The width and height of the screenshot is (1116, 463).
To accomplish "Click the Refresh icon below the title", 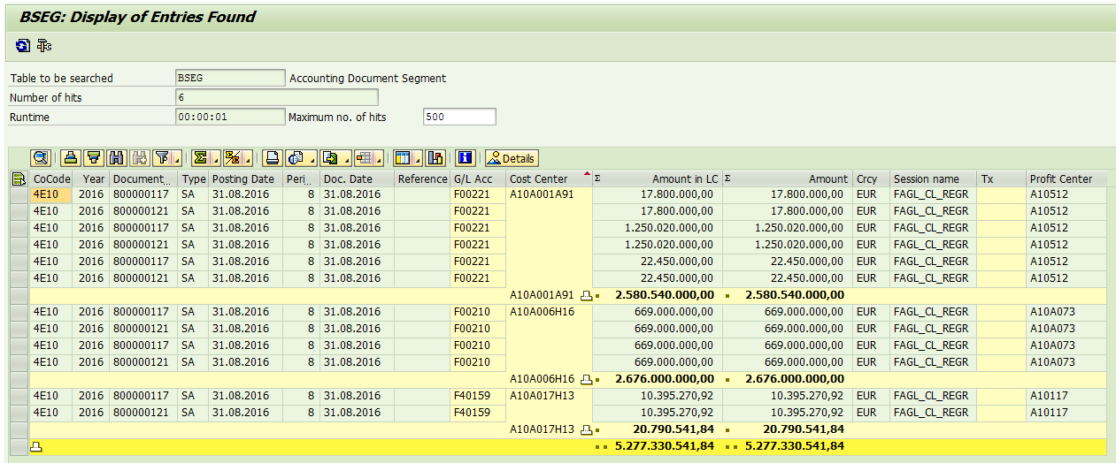I will point(23,45).
